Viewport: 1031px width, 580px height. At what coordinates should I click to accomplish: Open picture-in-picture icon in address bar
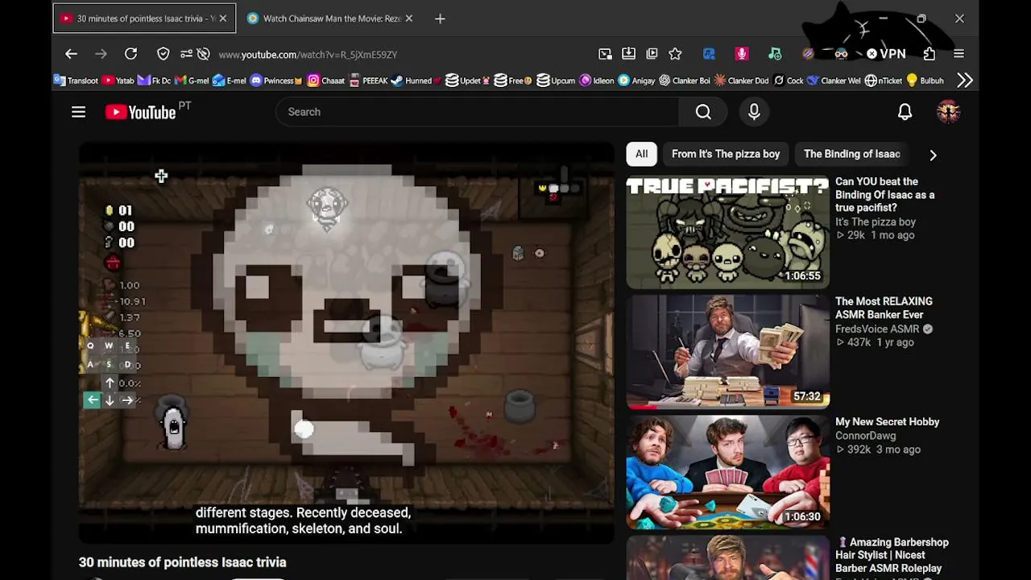[605, 54]
